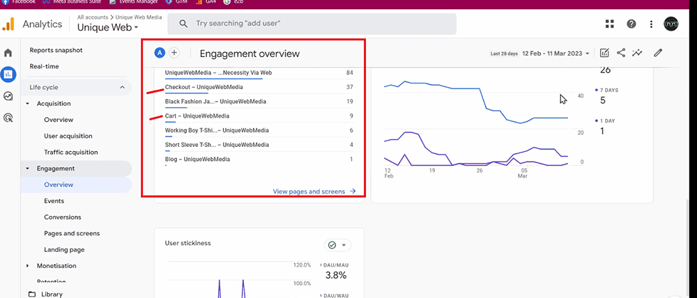Open the three-dot more options menu

pos(651,24)
